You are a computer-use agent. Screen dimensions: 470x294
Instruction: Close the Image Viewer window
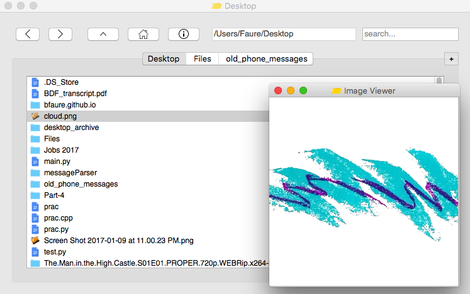(x=278, y=90)
